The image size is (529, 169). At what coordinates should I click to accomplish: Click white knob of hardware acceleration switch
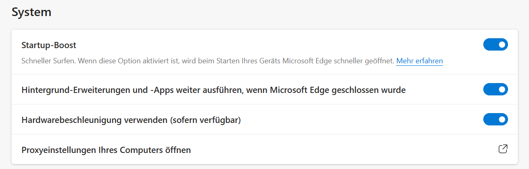click(x=502, y=120)
